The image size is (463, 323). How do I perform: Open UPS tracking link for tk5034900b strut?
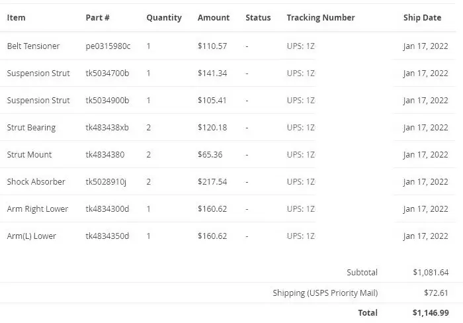tap(300, 101)
